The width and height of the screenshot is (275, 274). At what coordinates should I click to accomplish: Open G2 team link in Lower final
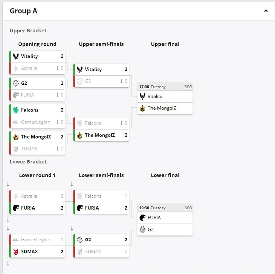151,230
